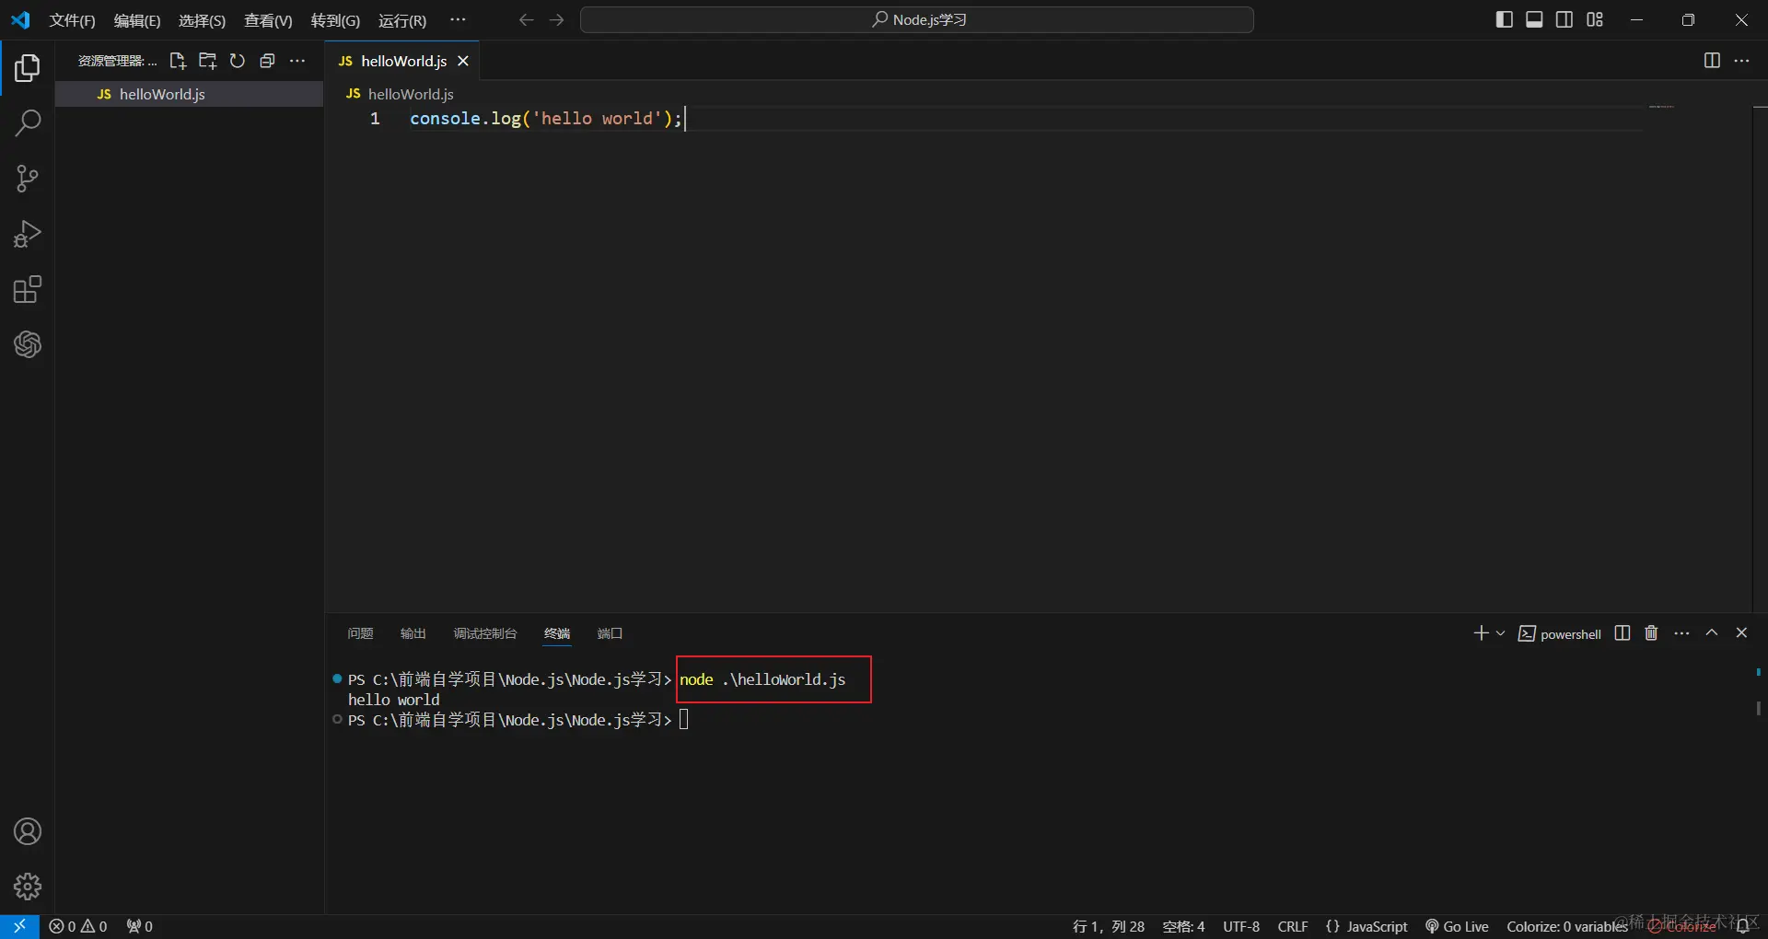The image size is (1768, 939).
Task: Create a new file in explorer
Action: [178, 61]
